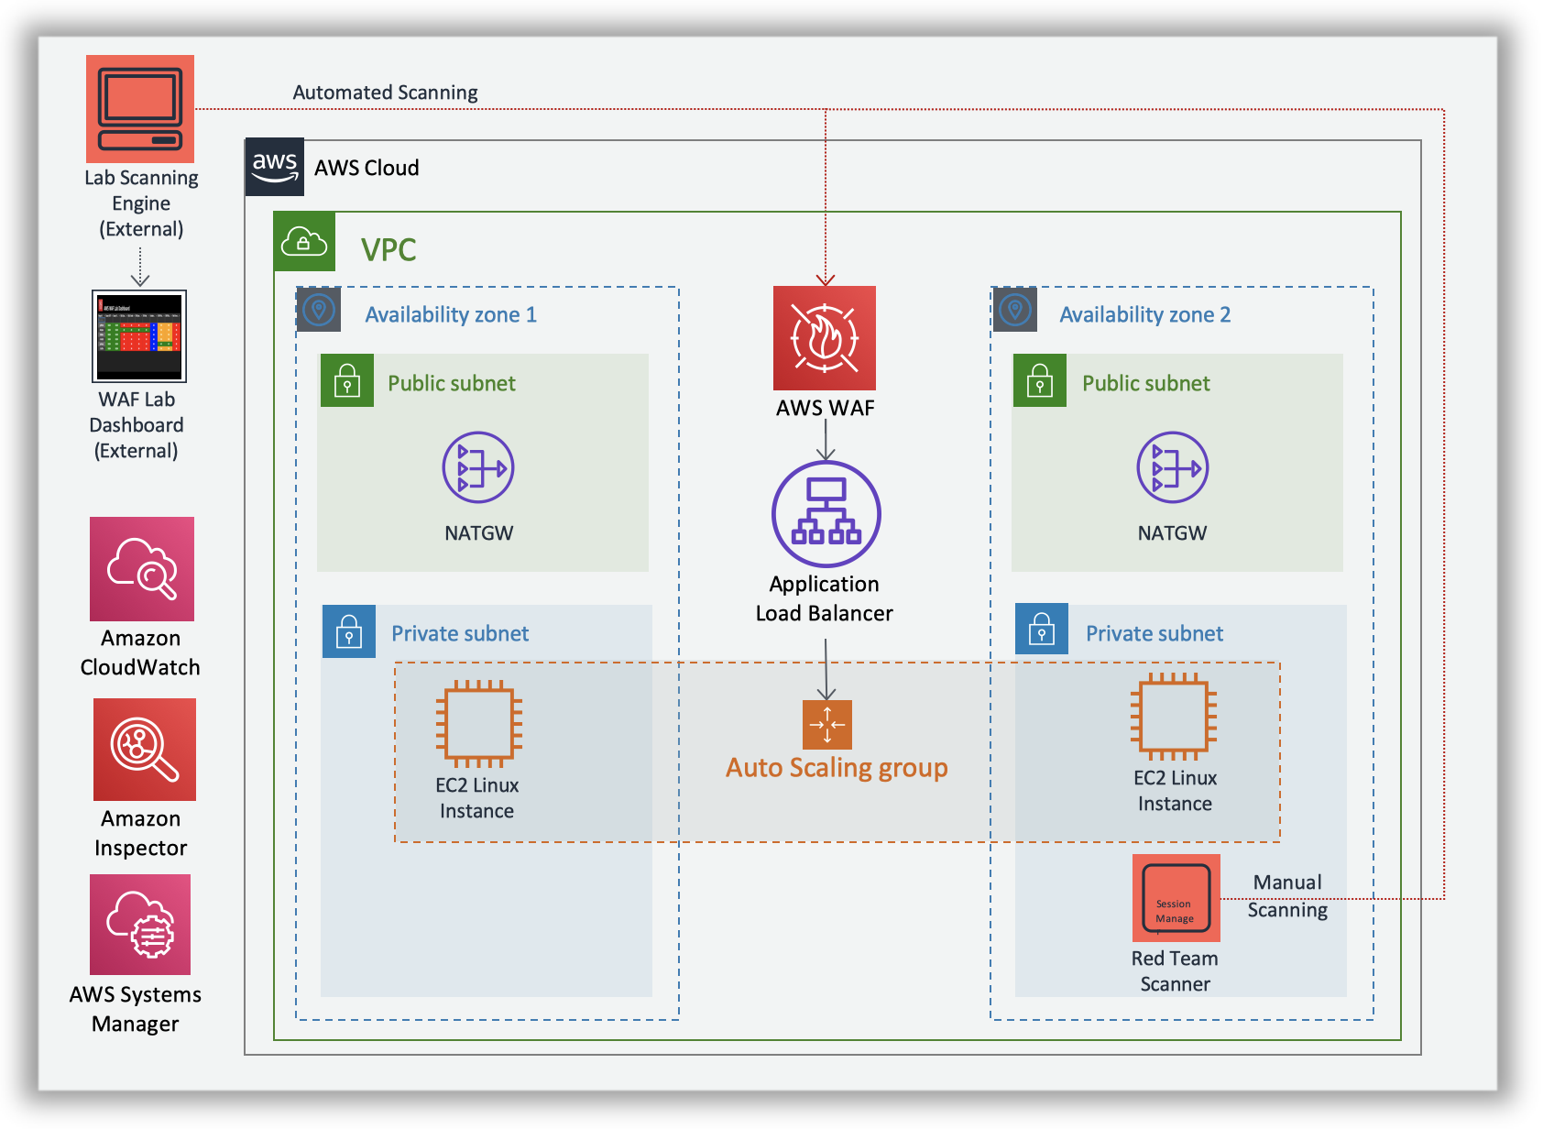This screenshot has height=1129, width=1543.
Task: Click 'Public subnet' label in zone 2
Action: click(1146, 383)
